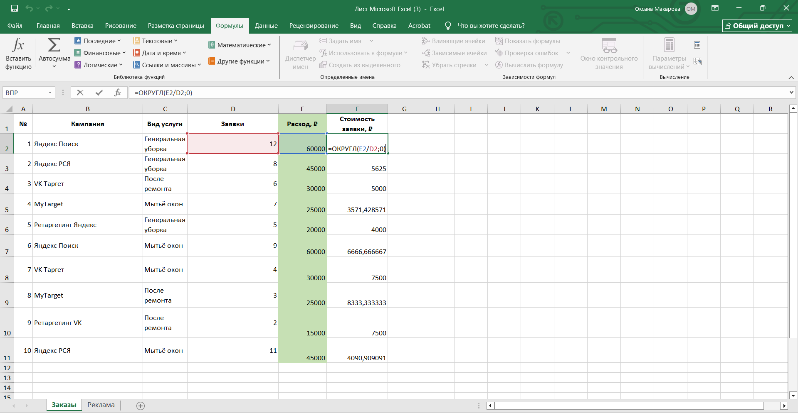
Task: Click the lightbulb 'Что вы хотите сделать?' icon
Action: click(x=448, y=26)
